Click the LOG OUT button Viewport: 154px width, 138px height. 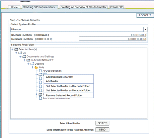pyautogui.click(x=145, y=15)
